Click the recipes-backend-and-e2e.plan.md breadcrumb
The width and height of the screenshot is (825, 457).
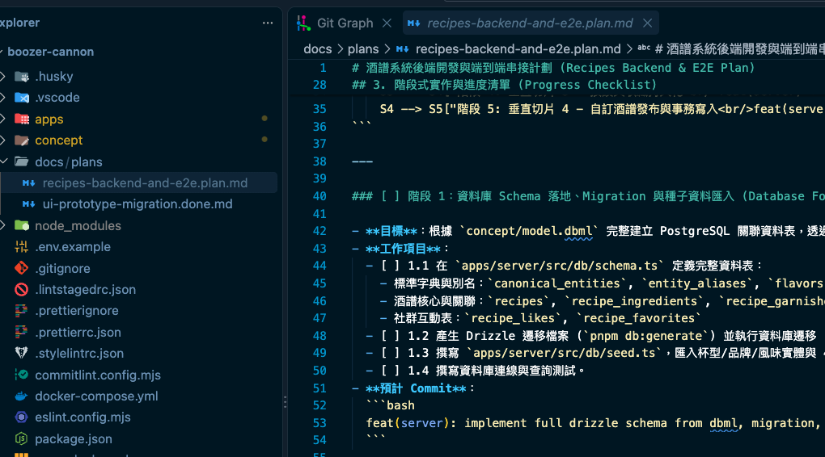[518, 49]
